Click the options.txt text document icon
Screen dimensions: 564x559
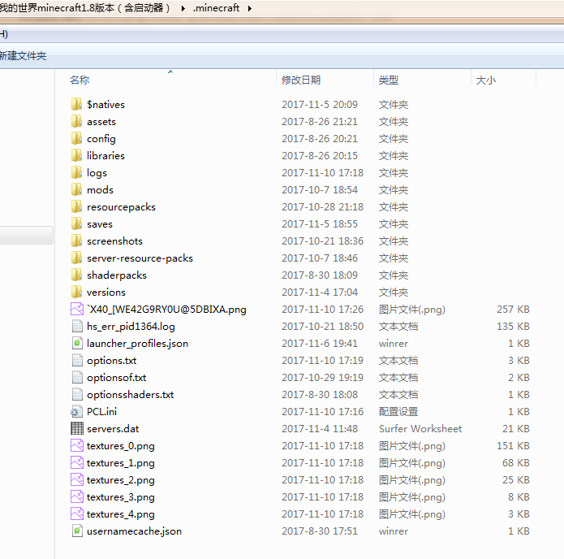point(77,361)
